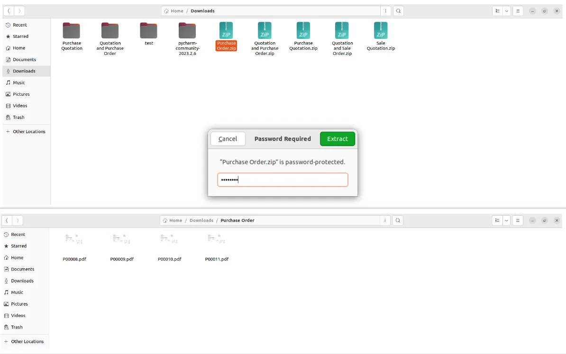Select the Purchase Order.zip archive
Viewport: 566px width, 354px height.
[x=226, y=36]
